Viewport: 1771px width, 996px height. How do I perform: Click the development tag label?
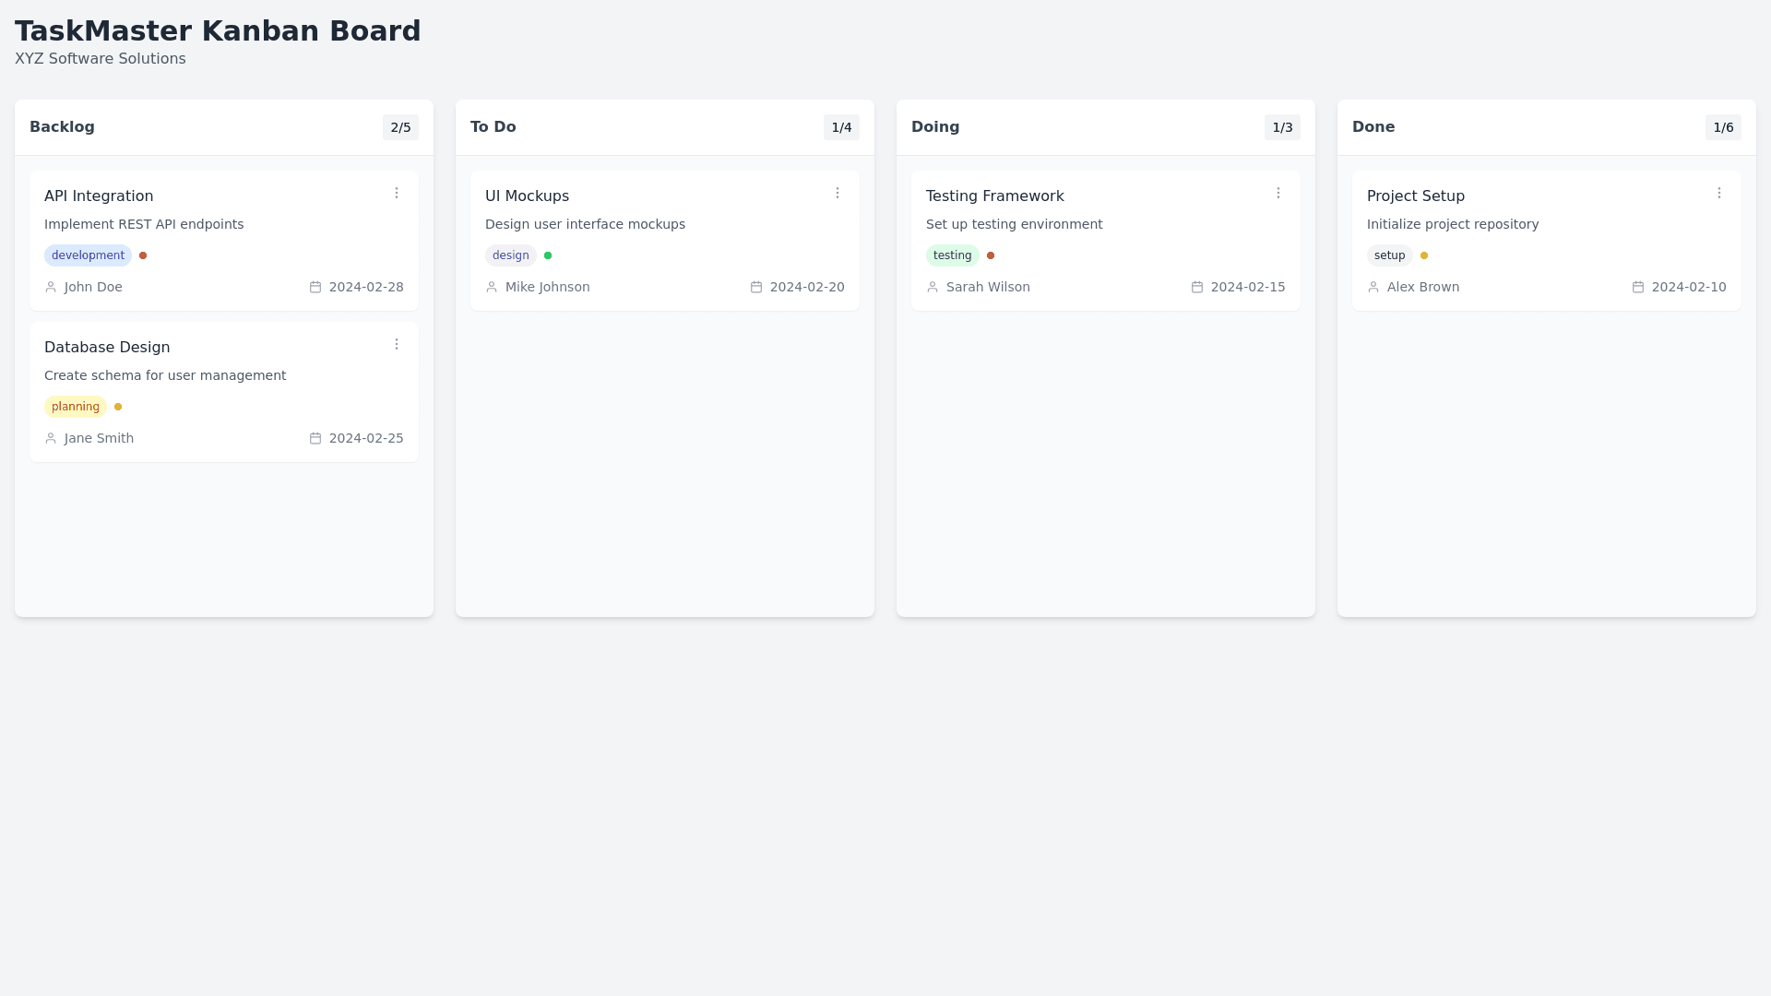click(88, 255)
